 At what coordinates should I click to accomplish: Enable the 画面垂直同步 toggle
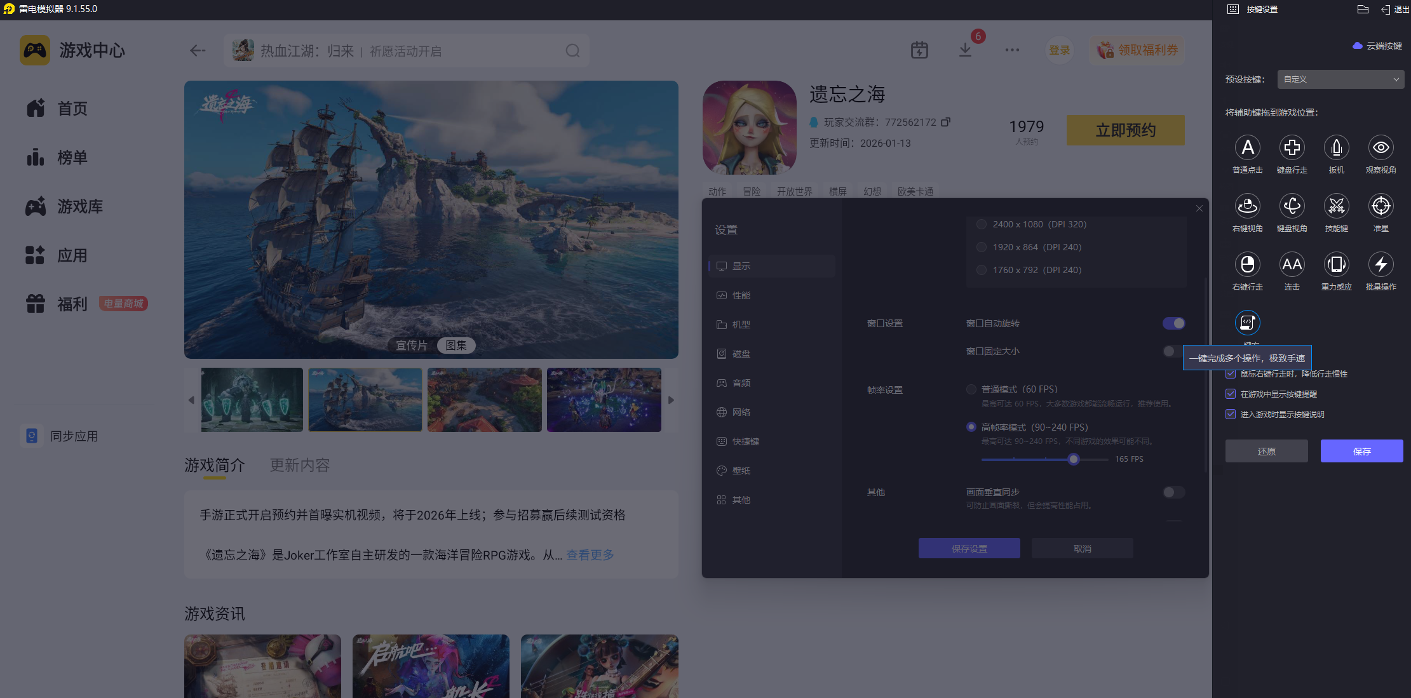(x=1173, y=492)
